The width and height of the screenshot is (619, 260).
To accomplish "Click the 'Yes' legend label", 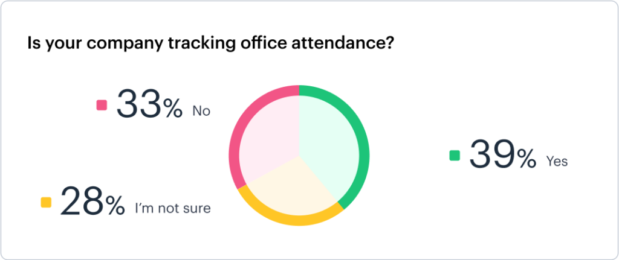I will 557,161.
